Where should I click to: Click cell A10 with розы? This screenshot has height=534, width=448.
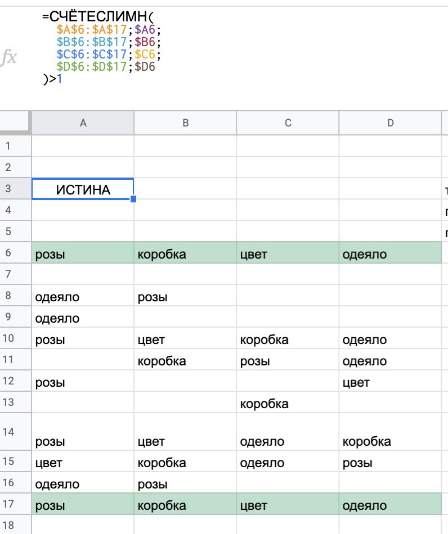[x=83, y=338]
